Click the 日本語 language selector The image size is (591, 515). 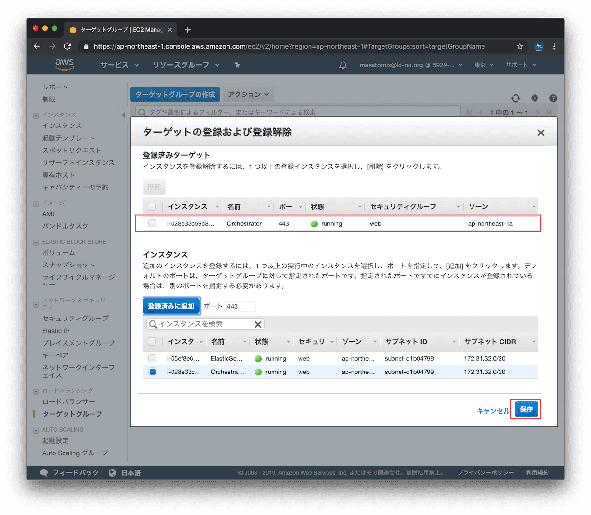[131, 472]
